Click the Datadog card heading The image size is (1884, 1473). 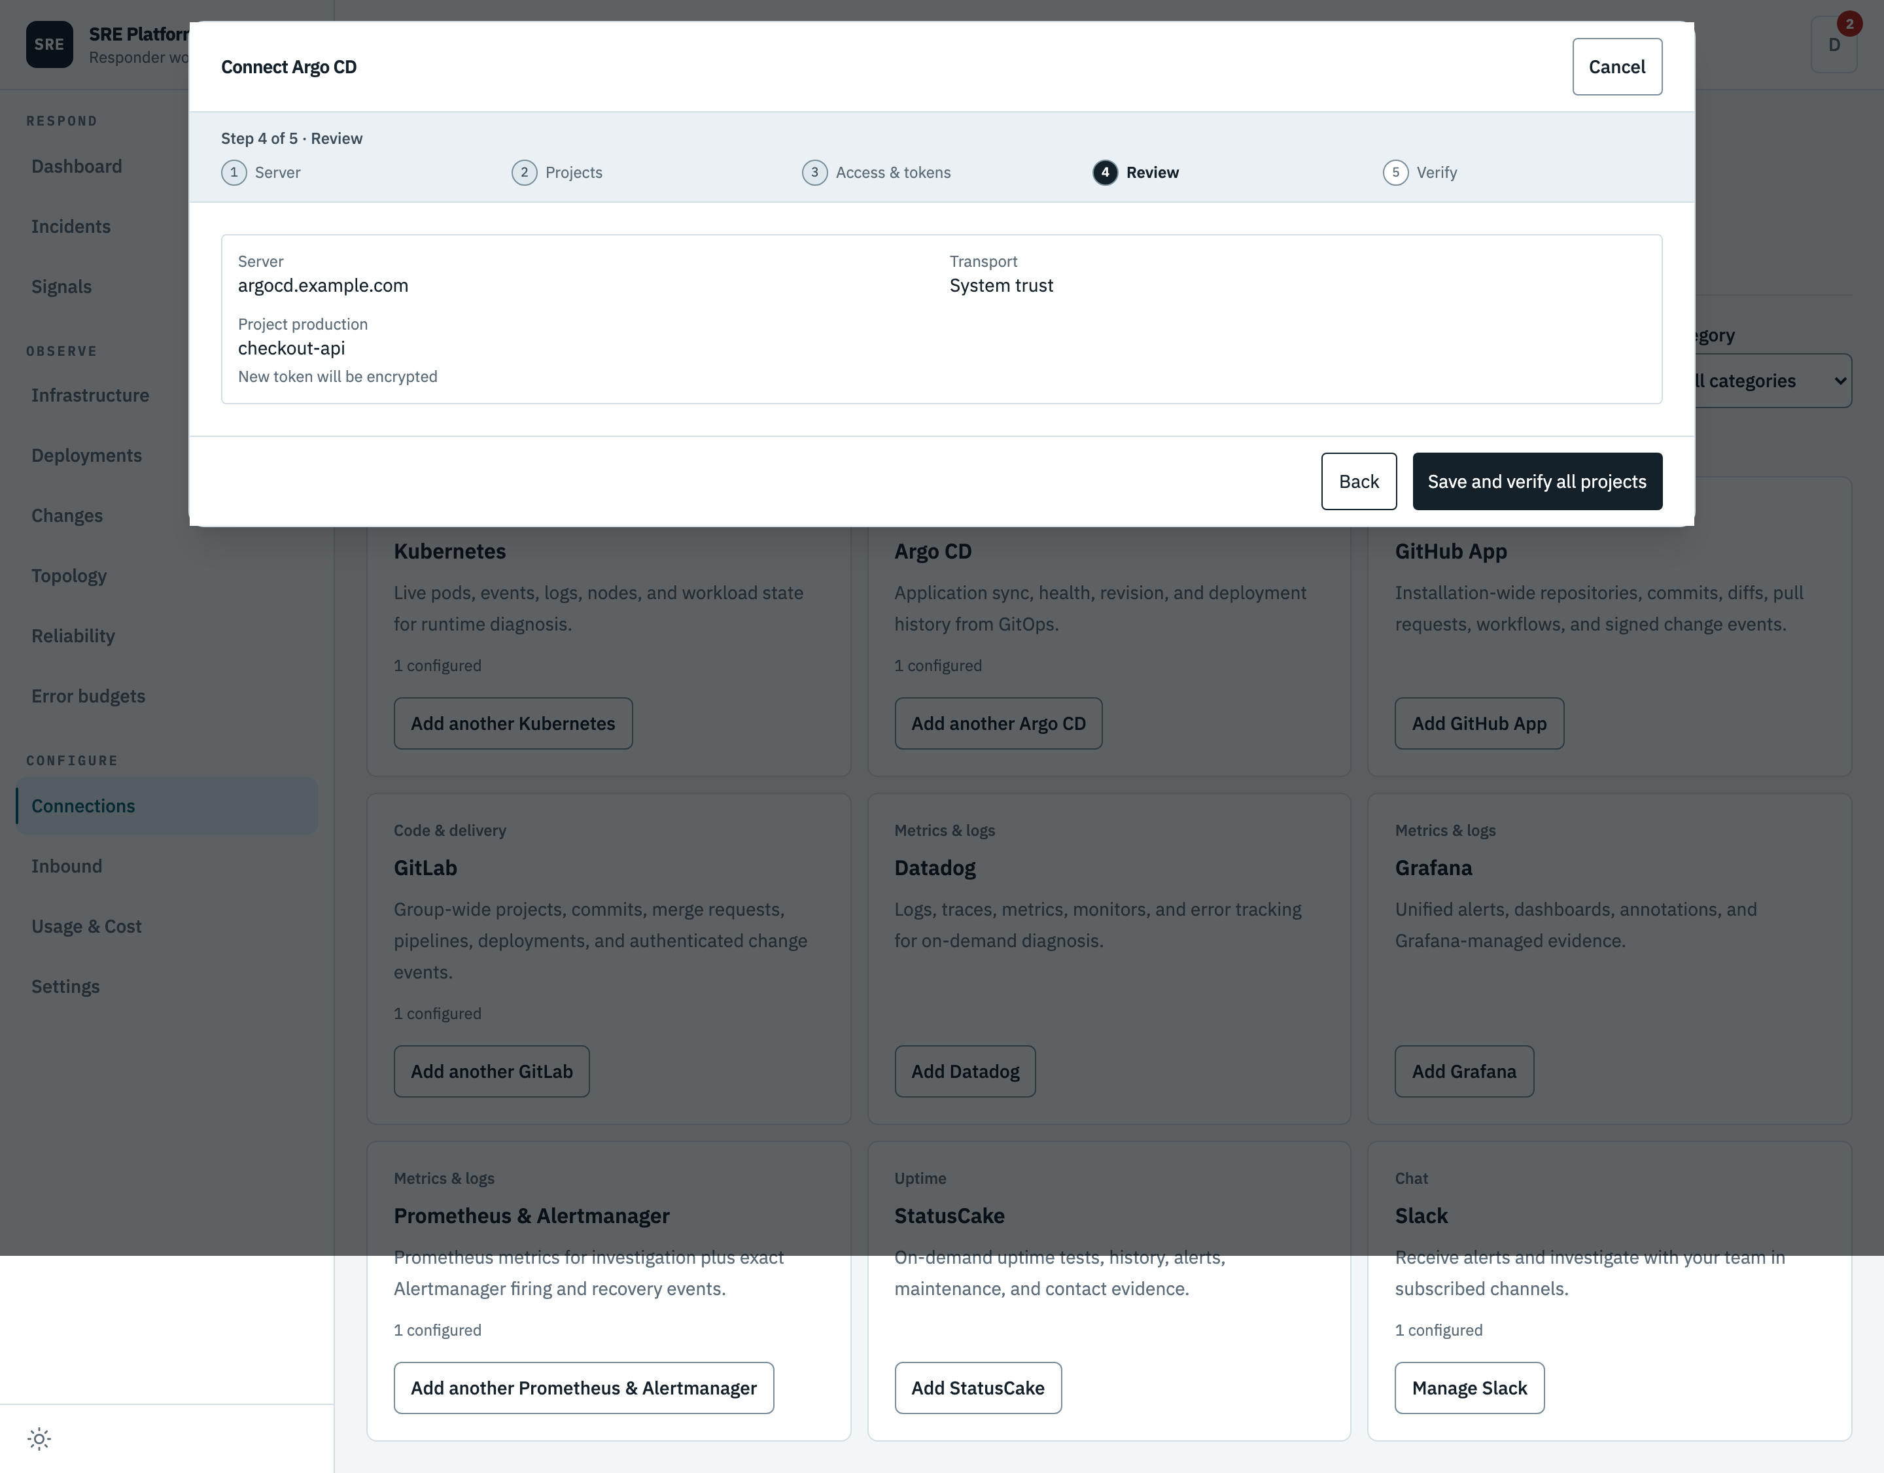click(x=935, y=869)
